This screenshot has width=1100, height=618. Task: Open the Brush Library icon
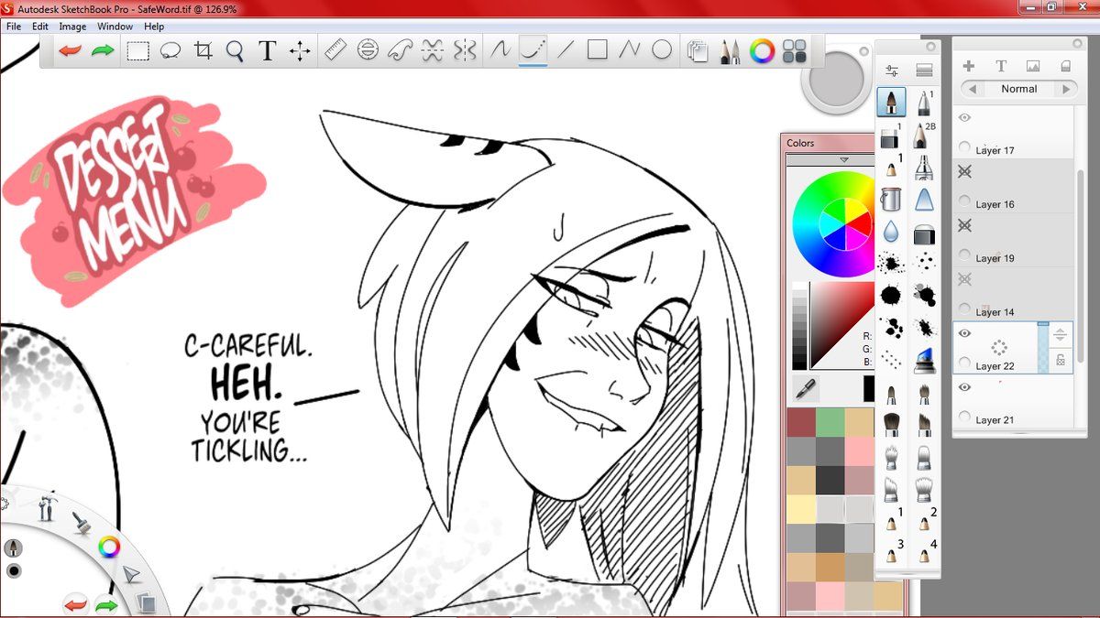[924, 70]
